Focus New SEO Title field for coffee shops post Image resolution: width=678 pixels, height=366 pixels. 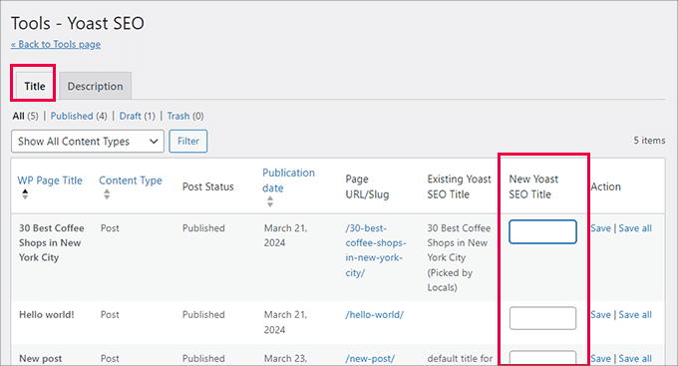[x=542, y=232]
